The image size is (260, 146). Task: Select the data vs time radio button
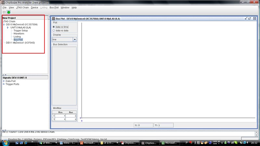click(54, 27)
